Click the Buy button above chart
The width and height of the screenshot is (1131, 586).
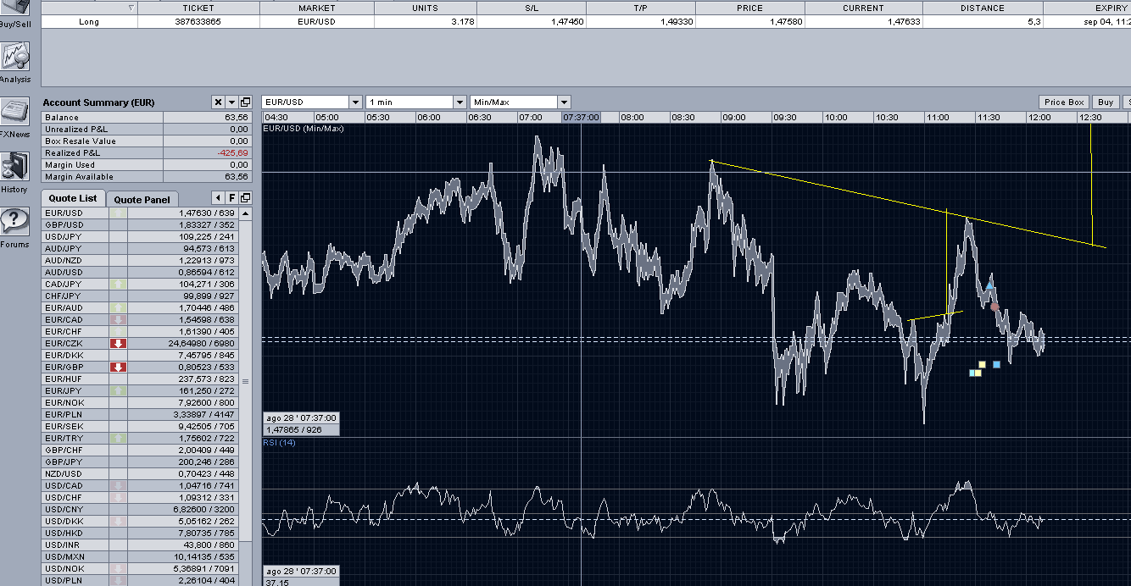[1105, 102]
